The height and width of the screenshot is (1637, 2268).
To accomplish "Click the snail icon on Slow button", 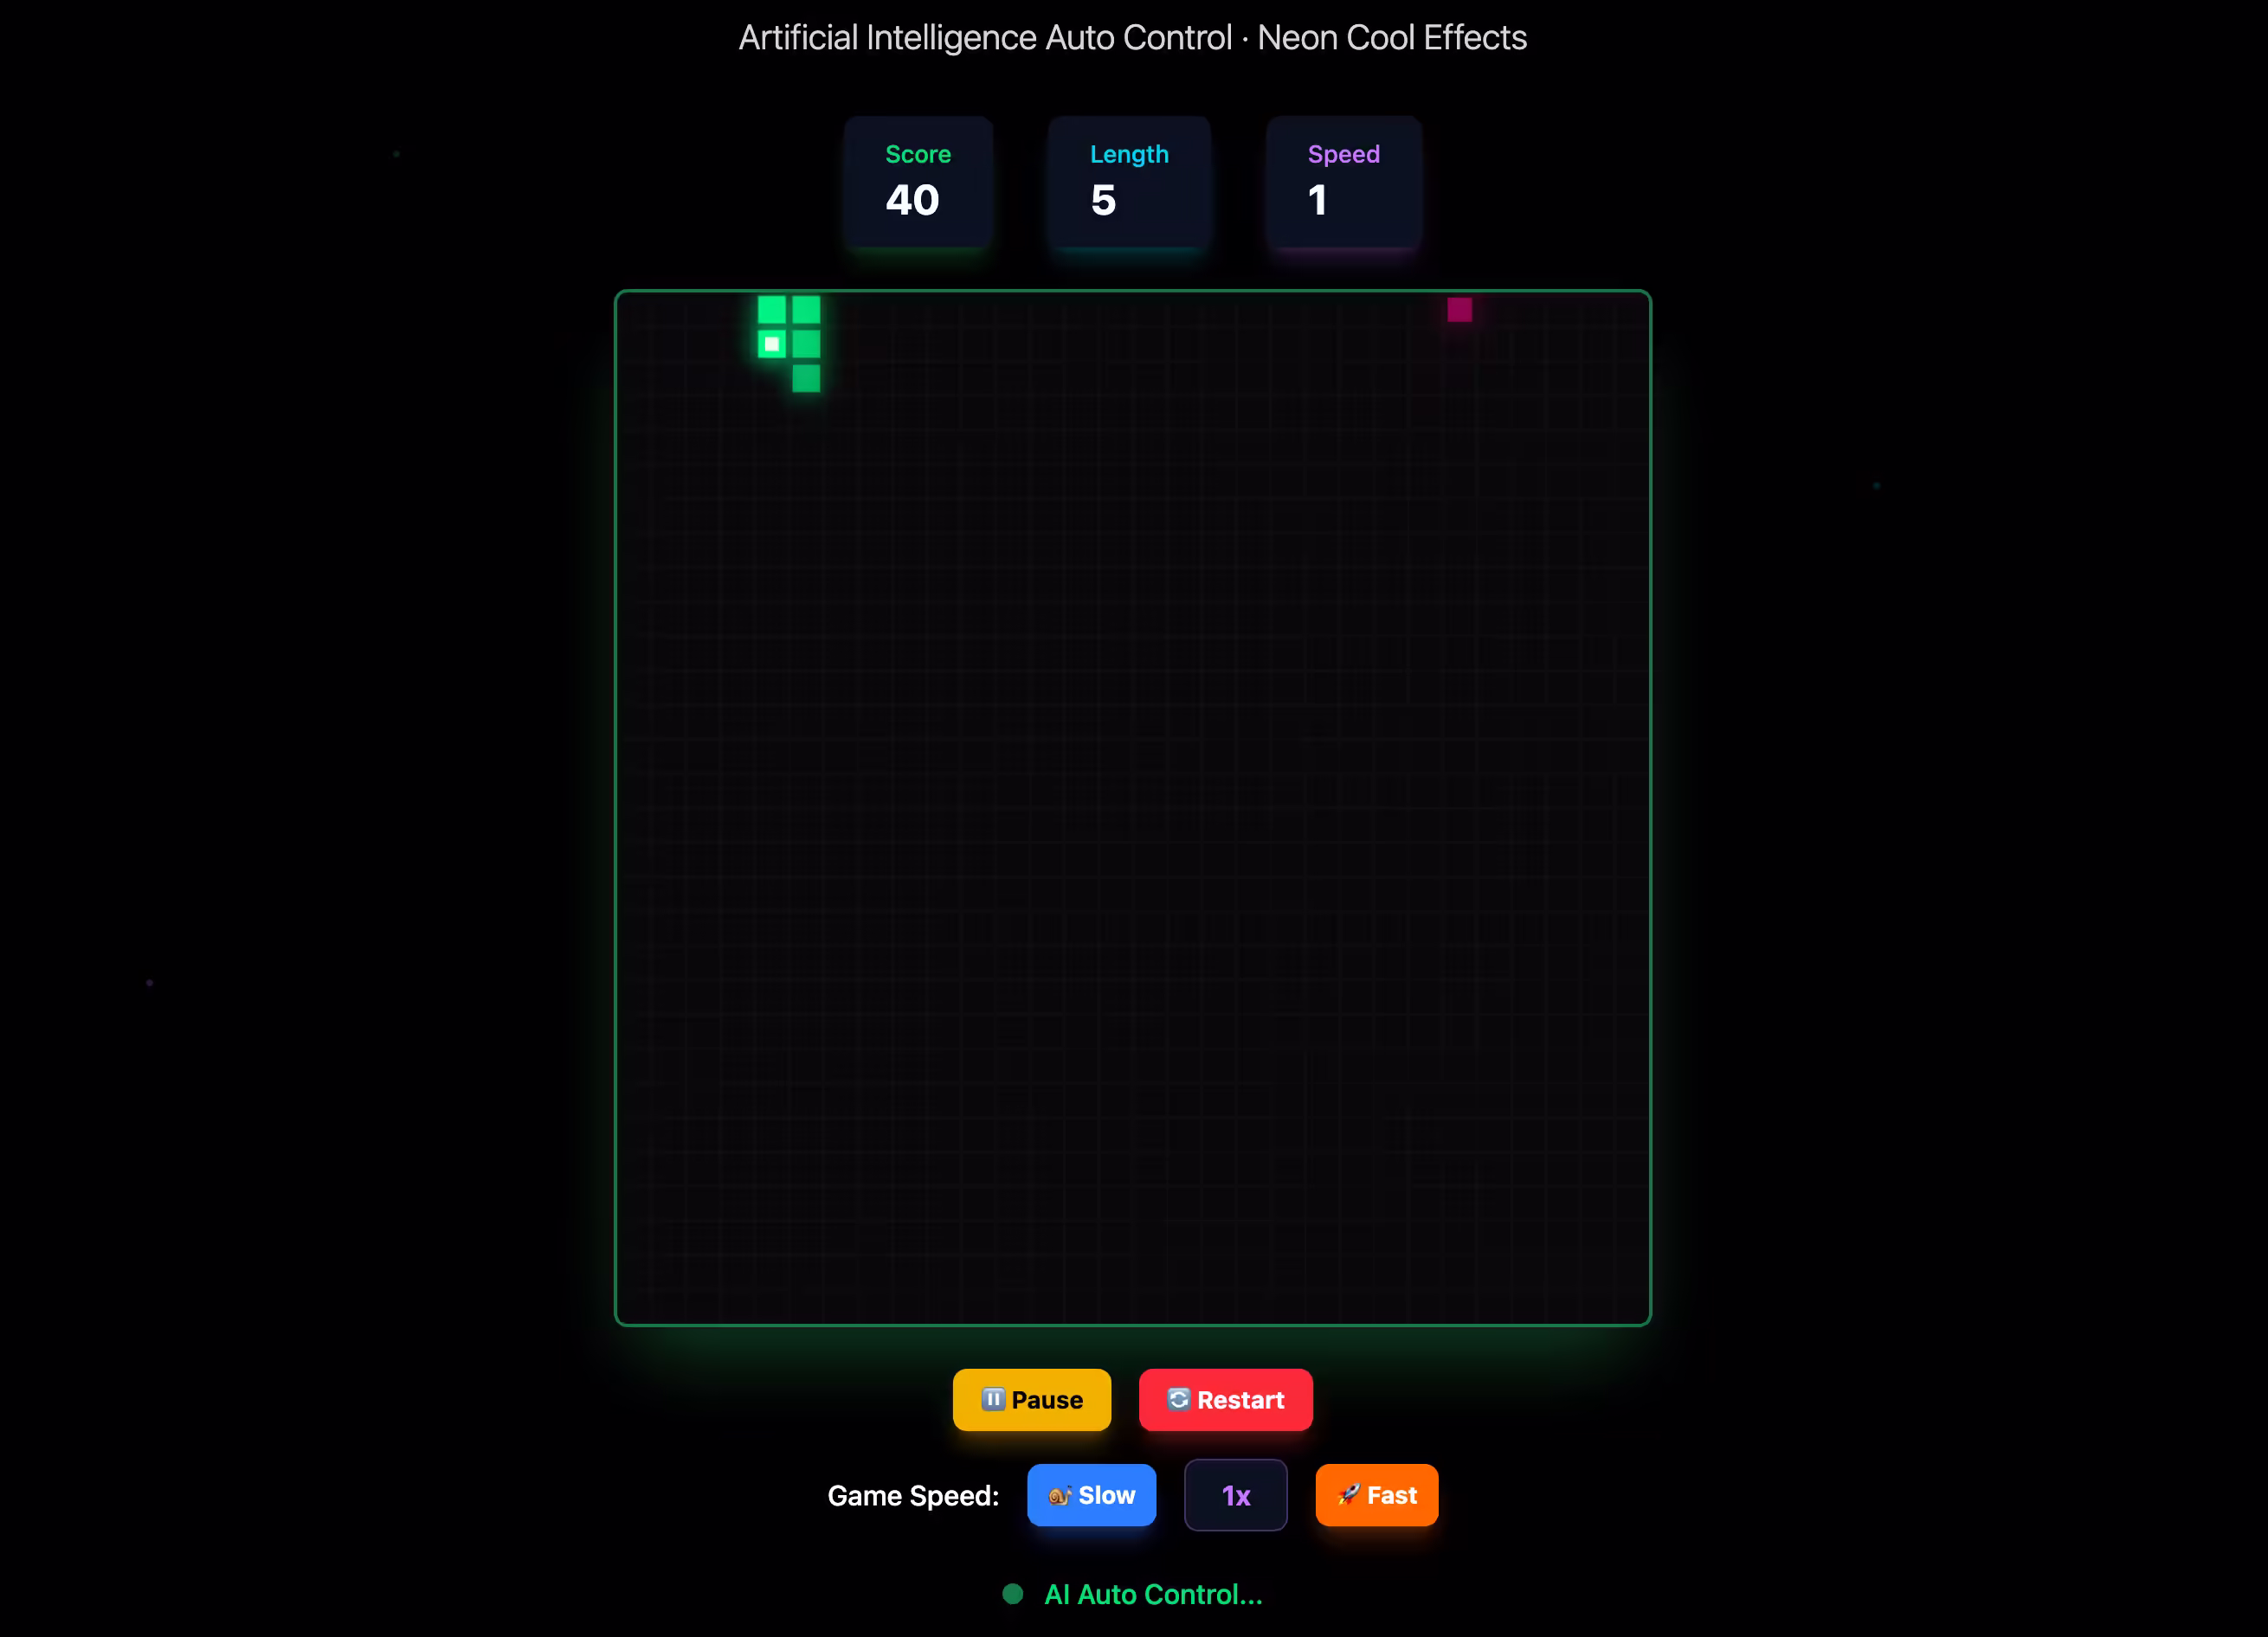I will coord(1059,1496).
